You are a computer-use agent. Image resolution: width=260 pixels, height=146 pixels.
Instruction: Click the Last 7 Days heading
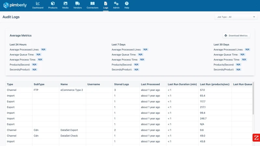118,44
